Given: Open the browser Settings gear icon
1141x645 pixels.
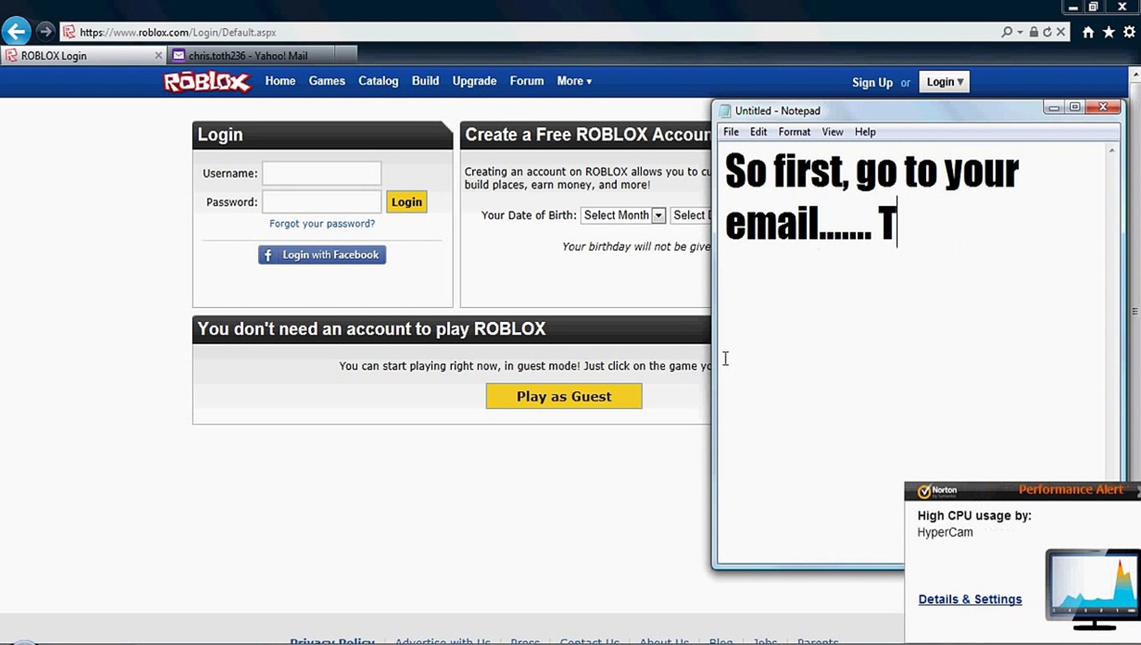Looking at the screenshot, I should (x=1129, y=32).
